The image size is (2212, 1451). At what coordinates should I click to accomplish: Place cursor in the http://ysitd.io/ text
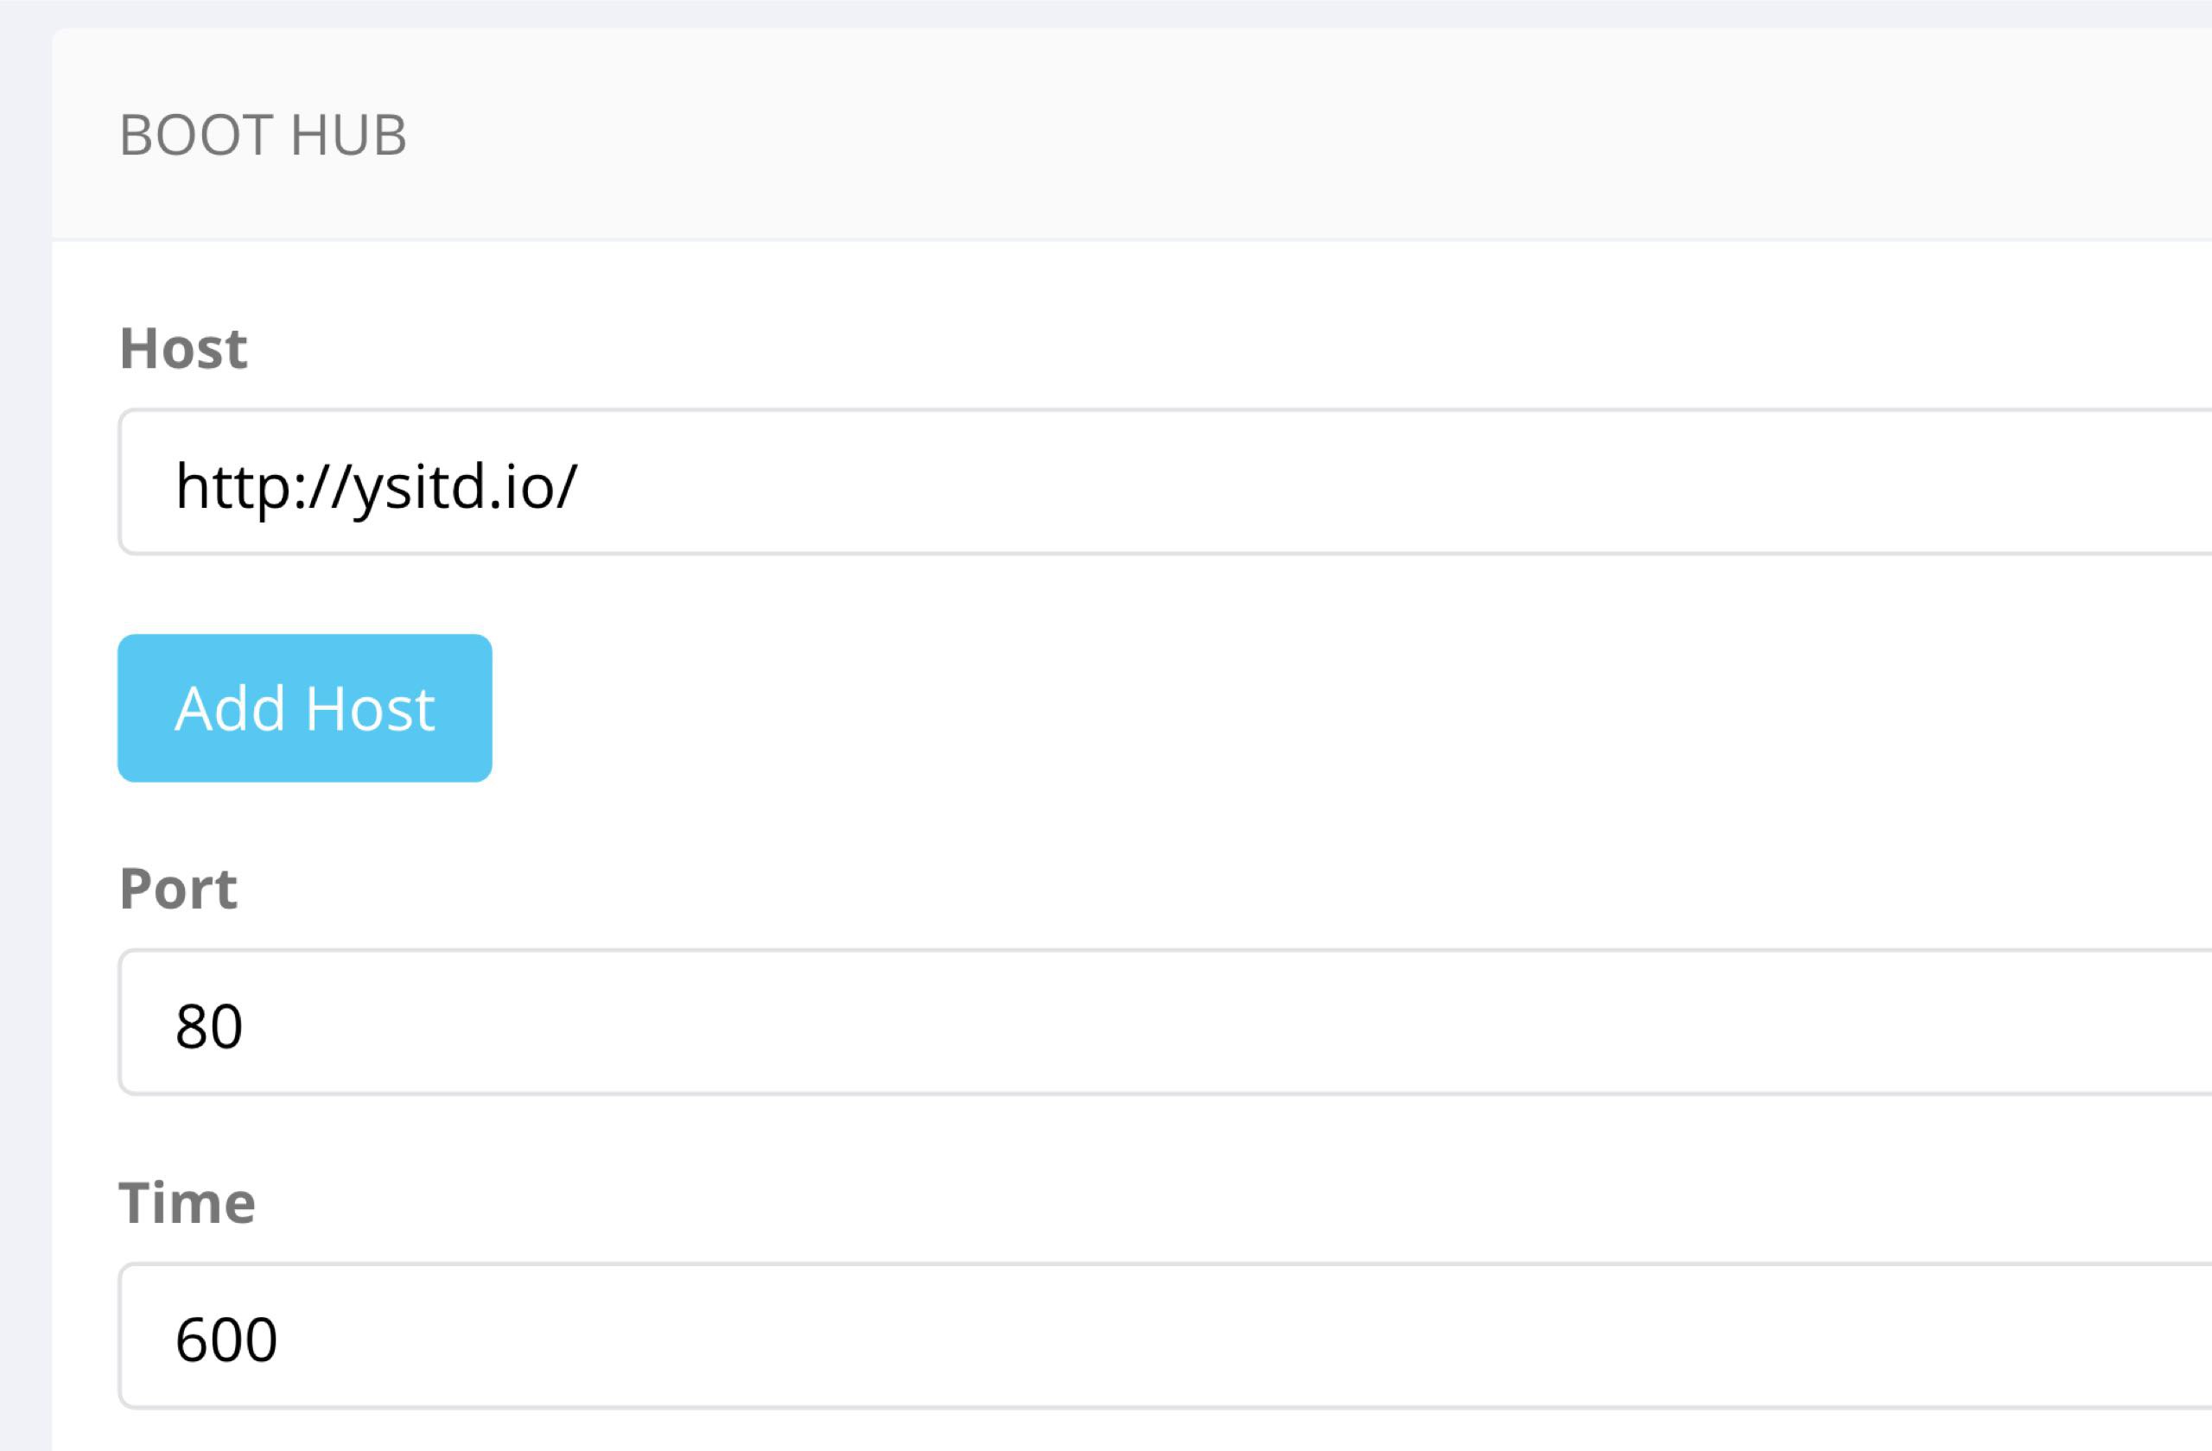click(x=377, y=486)
